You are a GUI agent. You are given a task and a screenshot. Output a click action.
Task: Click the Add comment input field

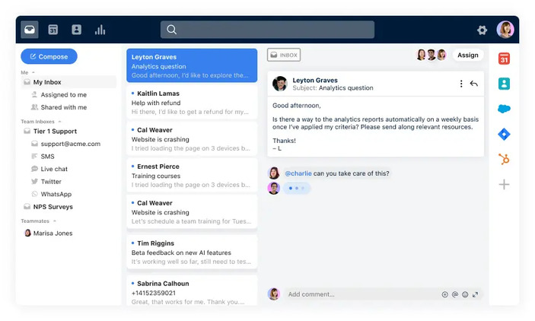coord(358,294)
